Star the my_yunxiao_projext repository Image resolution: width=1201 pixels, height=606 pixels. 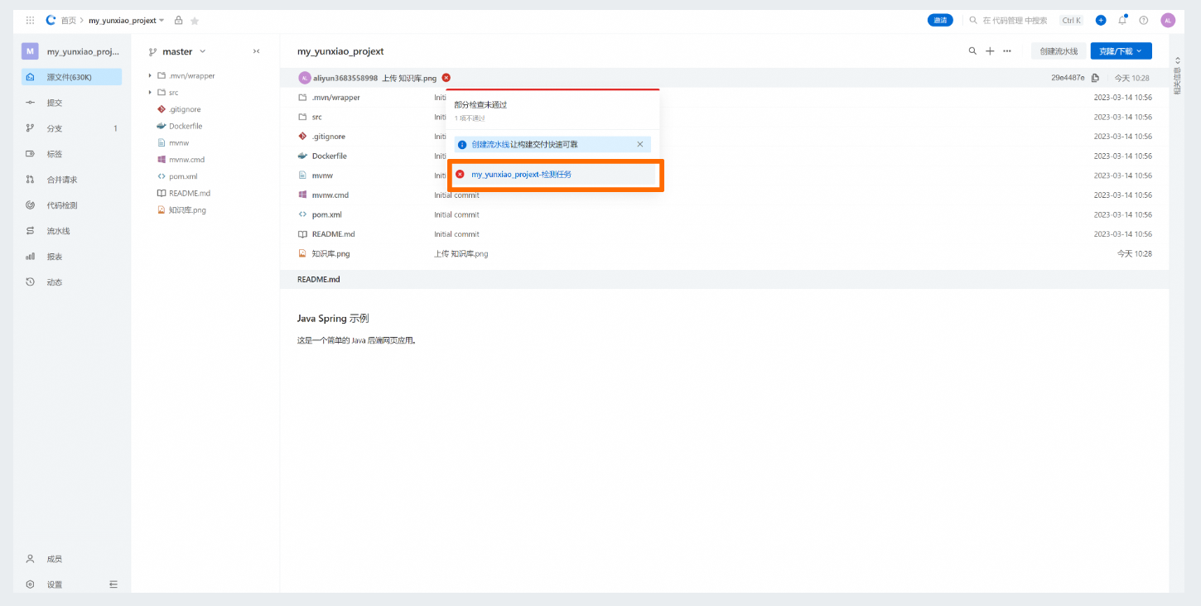click(195, 20)
